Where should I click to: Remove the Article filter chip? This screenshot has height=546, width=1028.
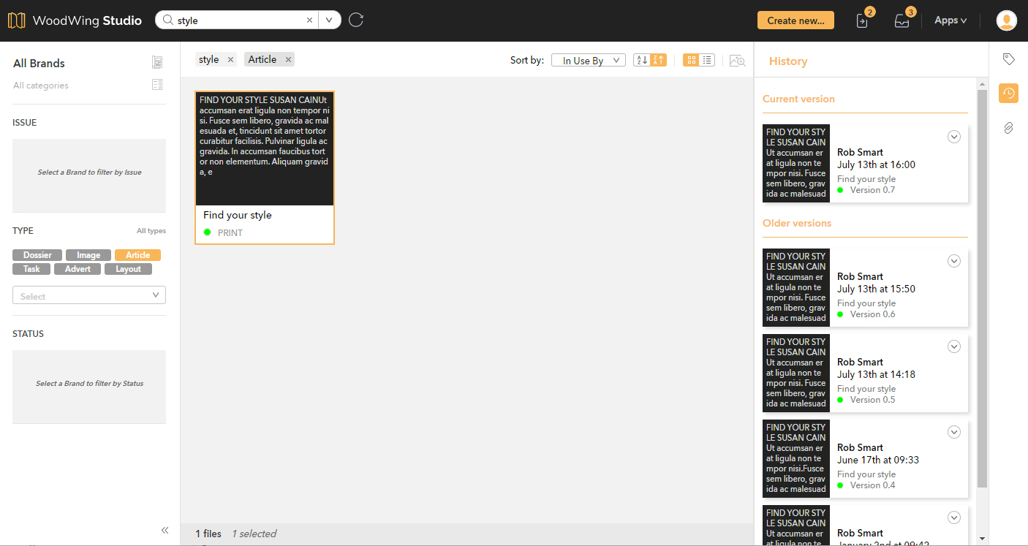pyautogui.click(x=288, y=60)
